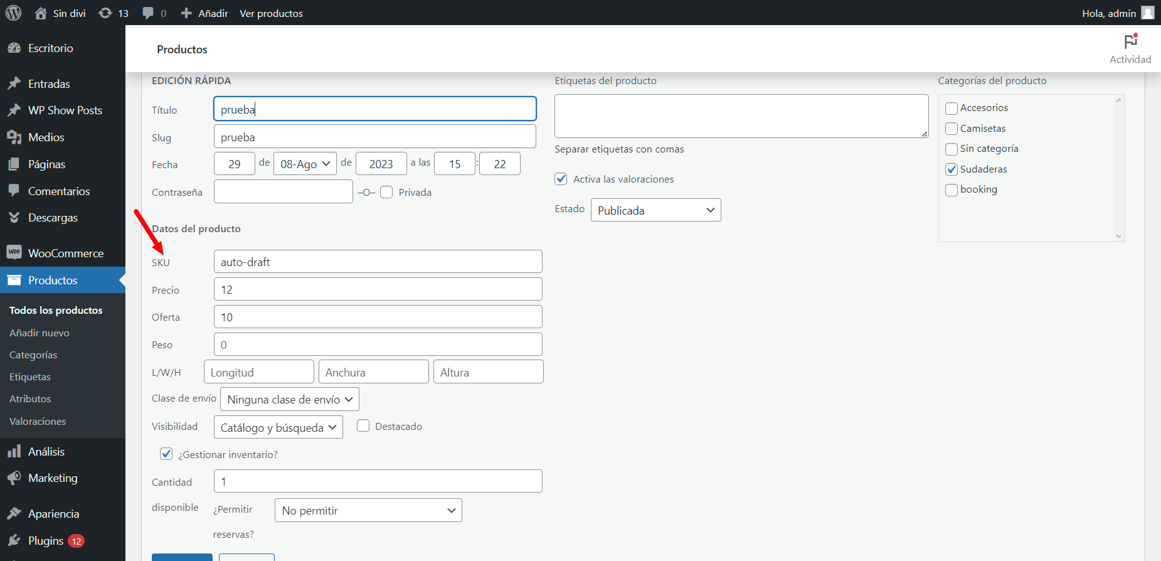This screenshot has width=1161, height=561.
Task: Click the home icon next to Sin divi
Action: tap(41, 13)
